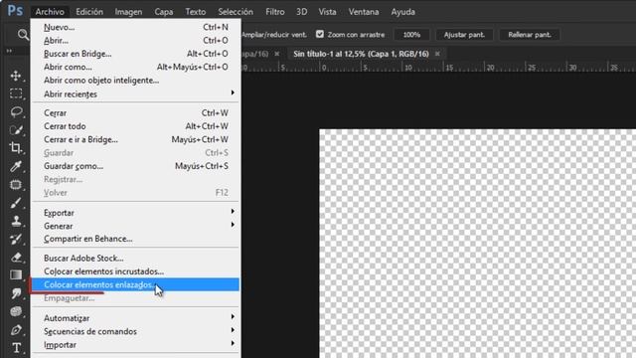Viewport: 636px width, 358px height.
Task: Open the Archivo menu
Action: coord(50,12)
